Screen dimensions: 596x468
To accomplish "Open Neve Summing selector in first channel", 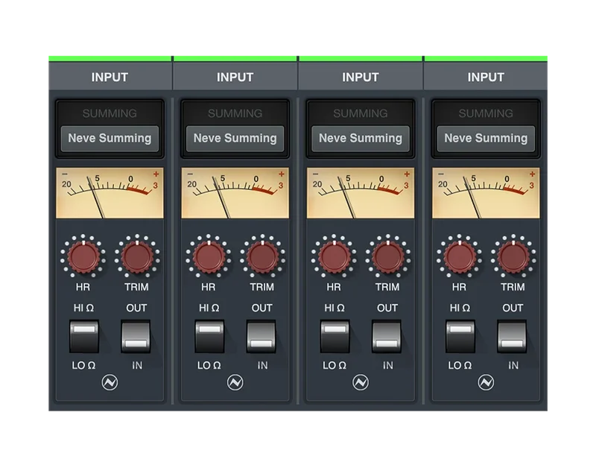I will click(x=110, y=139).
